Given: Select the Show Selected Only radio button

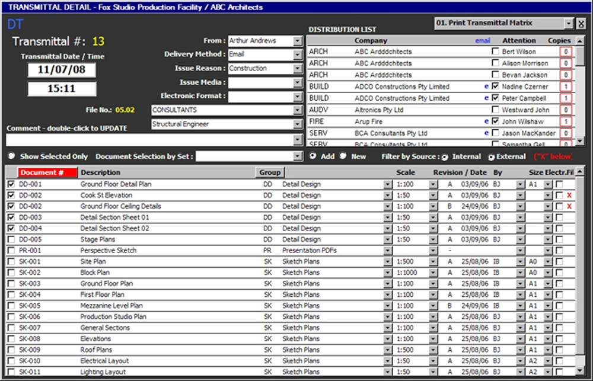Looking at the screenshot, I should (11, 156).
